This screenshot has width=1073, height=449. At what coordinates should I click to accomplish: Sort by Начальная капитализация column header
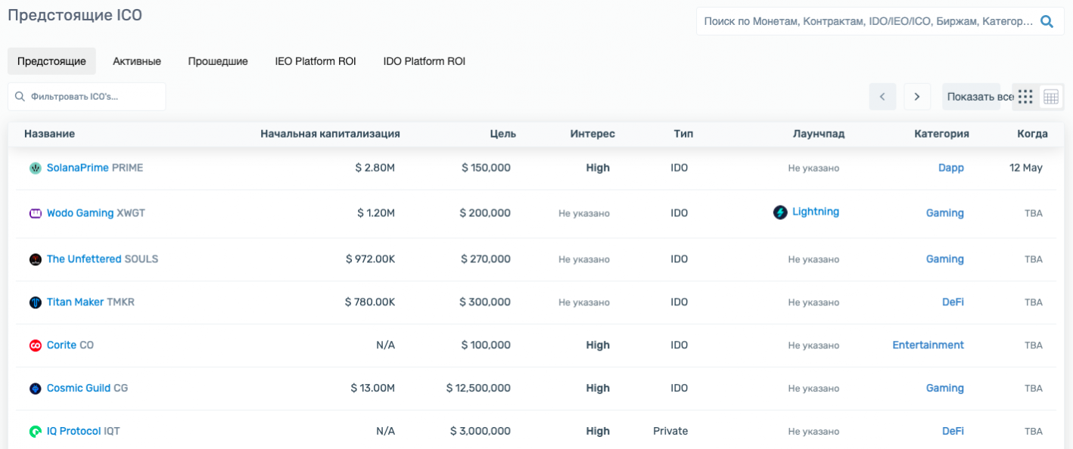click(330, 134)
